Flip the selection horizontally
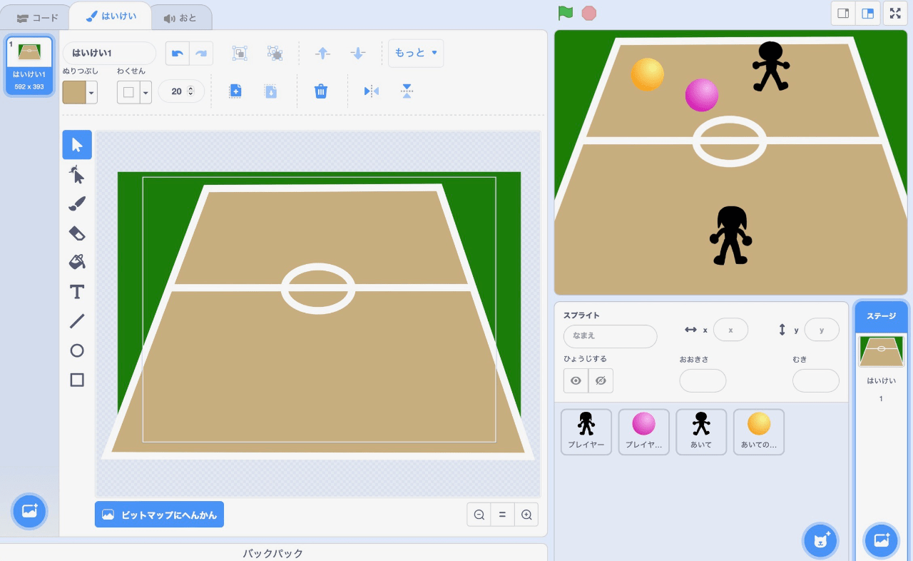The image size is (913, 561). click(x=371, y=91)
